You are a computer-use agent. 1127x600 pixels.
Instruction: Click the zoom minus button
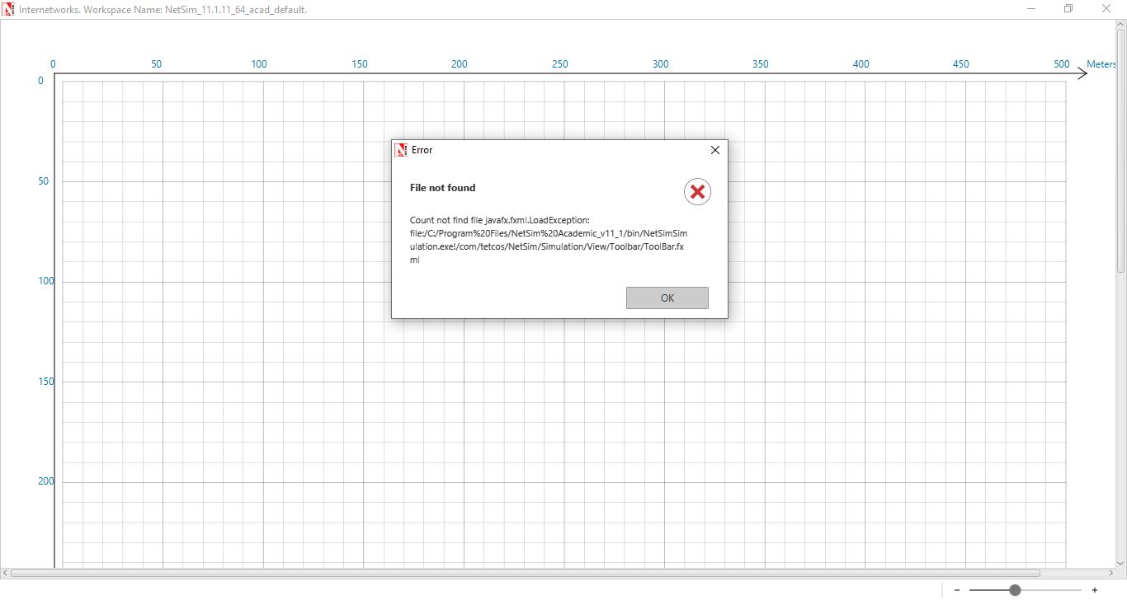click(957, 590)
